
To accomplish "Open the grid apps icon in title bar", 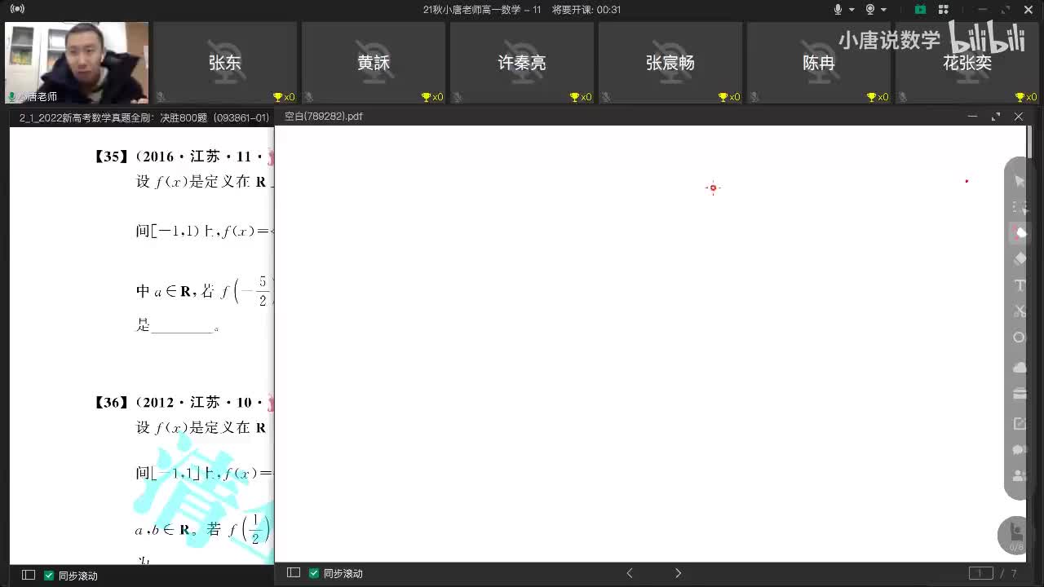I will point(944,10).
